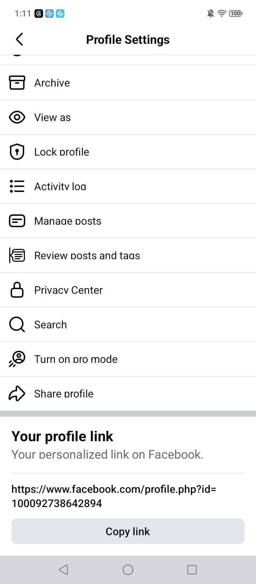Choose the Activity log entry
Viewport: 256px width, 584px height.
click(x=128, y=186)
